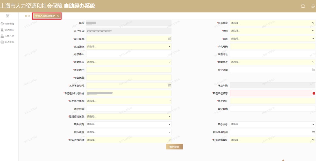This screenshot has height=161, width=316.
Task: Click the 手机号码 input field
Action: [x=273, y=46]
